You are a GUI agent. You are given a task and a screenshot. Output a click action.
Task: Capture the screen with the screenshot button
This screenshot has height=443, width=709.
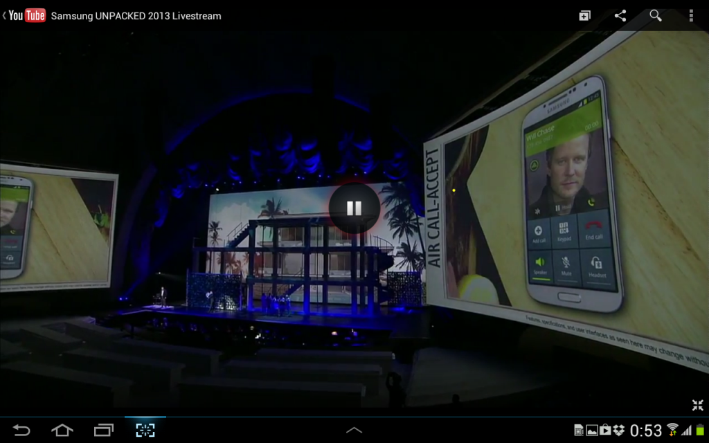[145, 430]
